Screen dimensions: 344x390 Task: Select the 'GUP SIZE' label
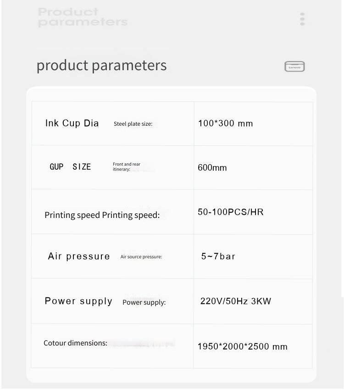70,167
